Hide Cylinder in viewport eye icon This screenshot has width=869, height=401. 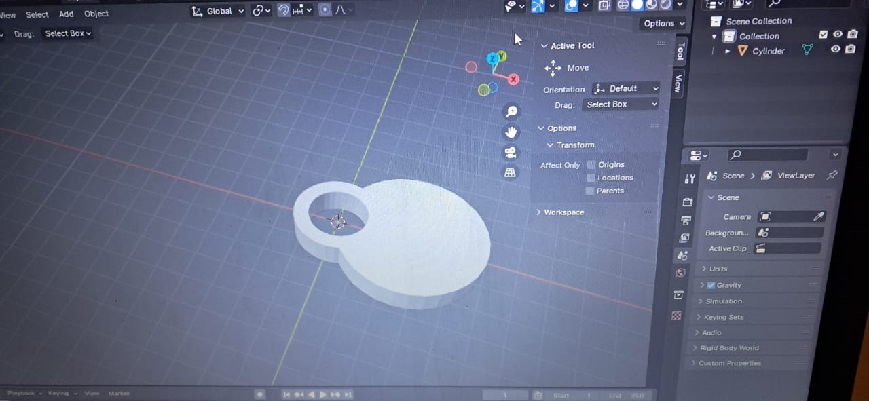(x=836, y=49)
